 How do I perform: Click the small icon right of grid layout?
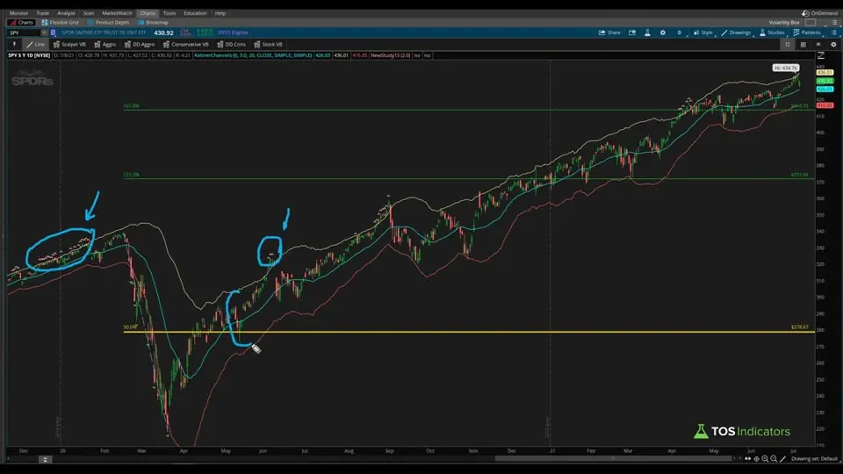pos(818,45)
